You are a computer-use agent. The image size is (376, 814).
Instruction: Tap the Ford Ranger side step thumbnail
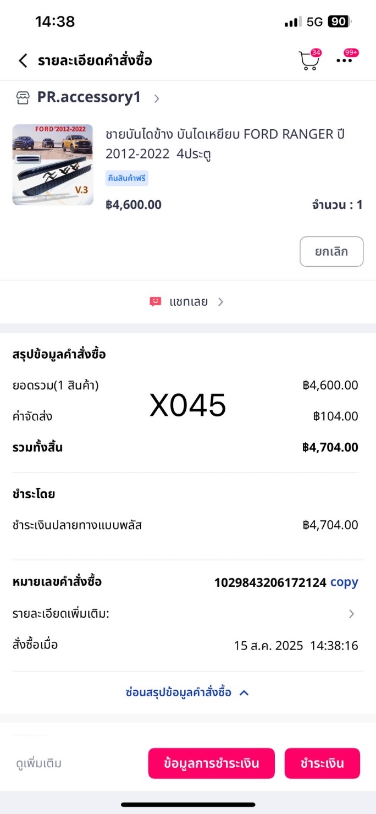[x=53, y=165]
